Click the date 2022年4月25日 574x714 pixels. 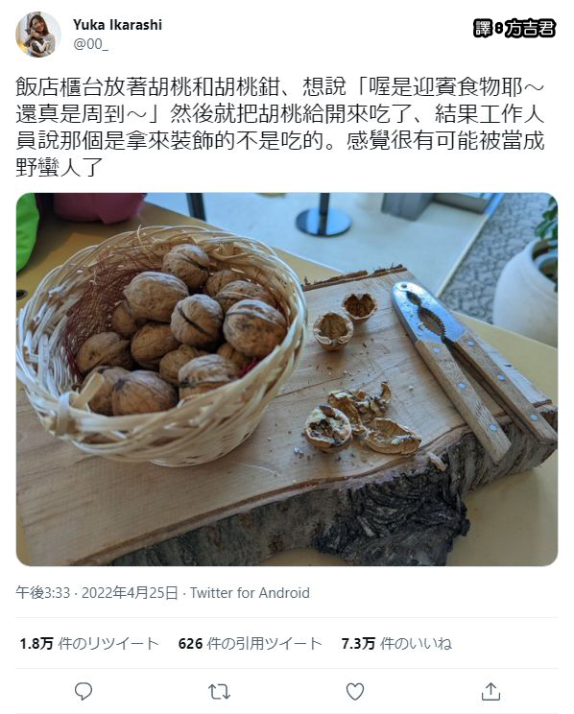tap(130, 593)
